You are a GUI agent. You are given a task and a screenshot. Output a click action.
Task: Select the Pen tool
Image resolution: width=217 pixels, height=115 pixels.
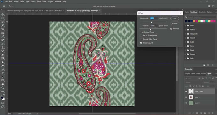click(3, 70)
